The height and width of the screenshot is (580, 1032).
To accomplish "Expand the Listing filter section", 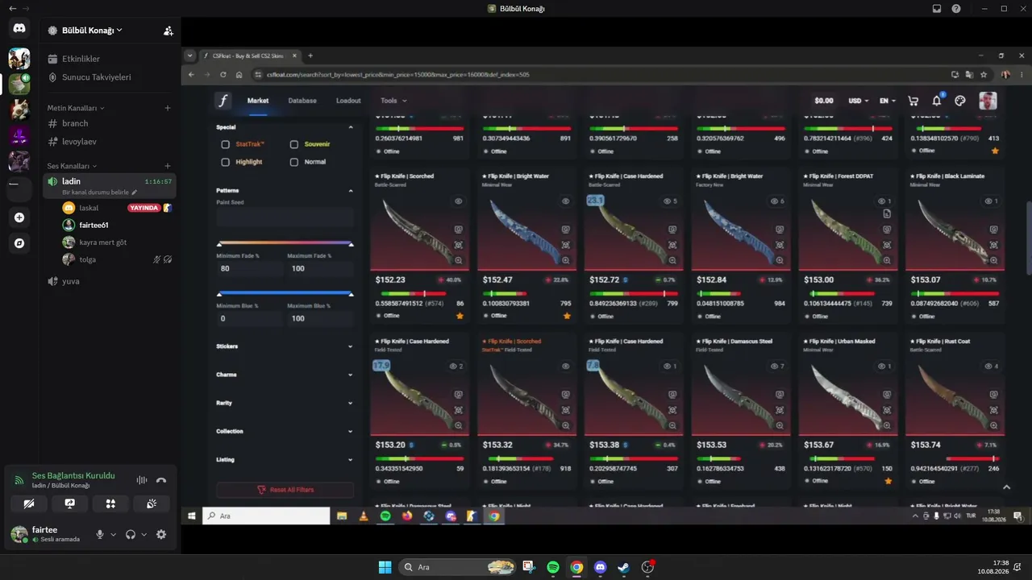I will [285, 459].
